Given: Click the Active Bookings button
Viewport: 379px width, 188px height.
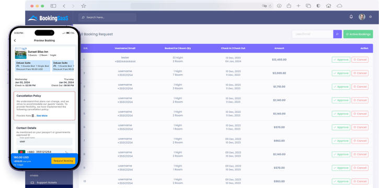Looking at the screenshot, I should tap(358, 34).
